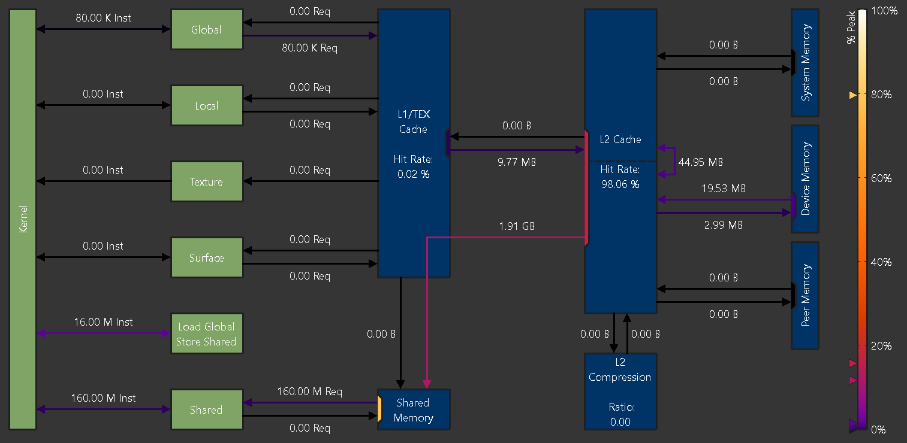Click the Global memory operations box
Viewport: 907px width, 443px height.
tap(207, 29)
